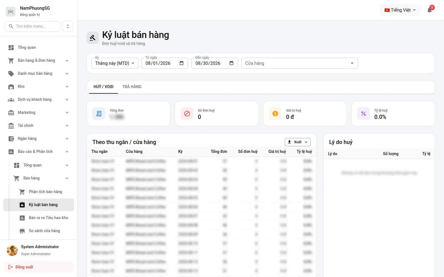
Task: Switch to the HUỶ / VOID tab
Action: click(104, 87)
